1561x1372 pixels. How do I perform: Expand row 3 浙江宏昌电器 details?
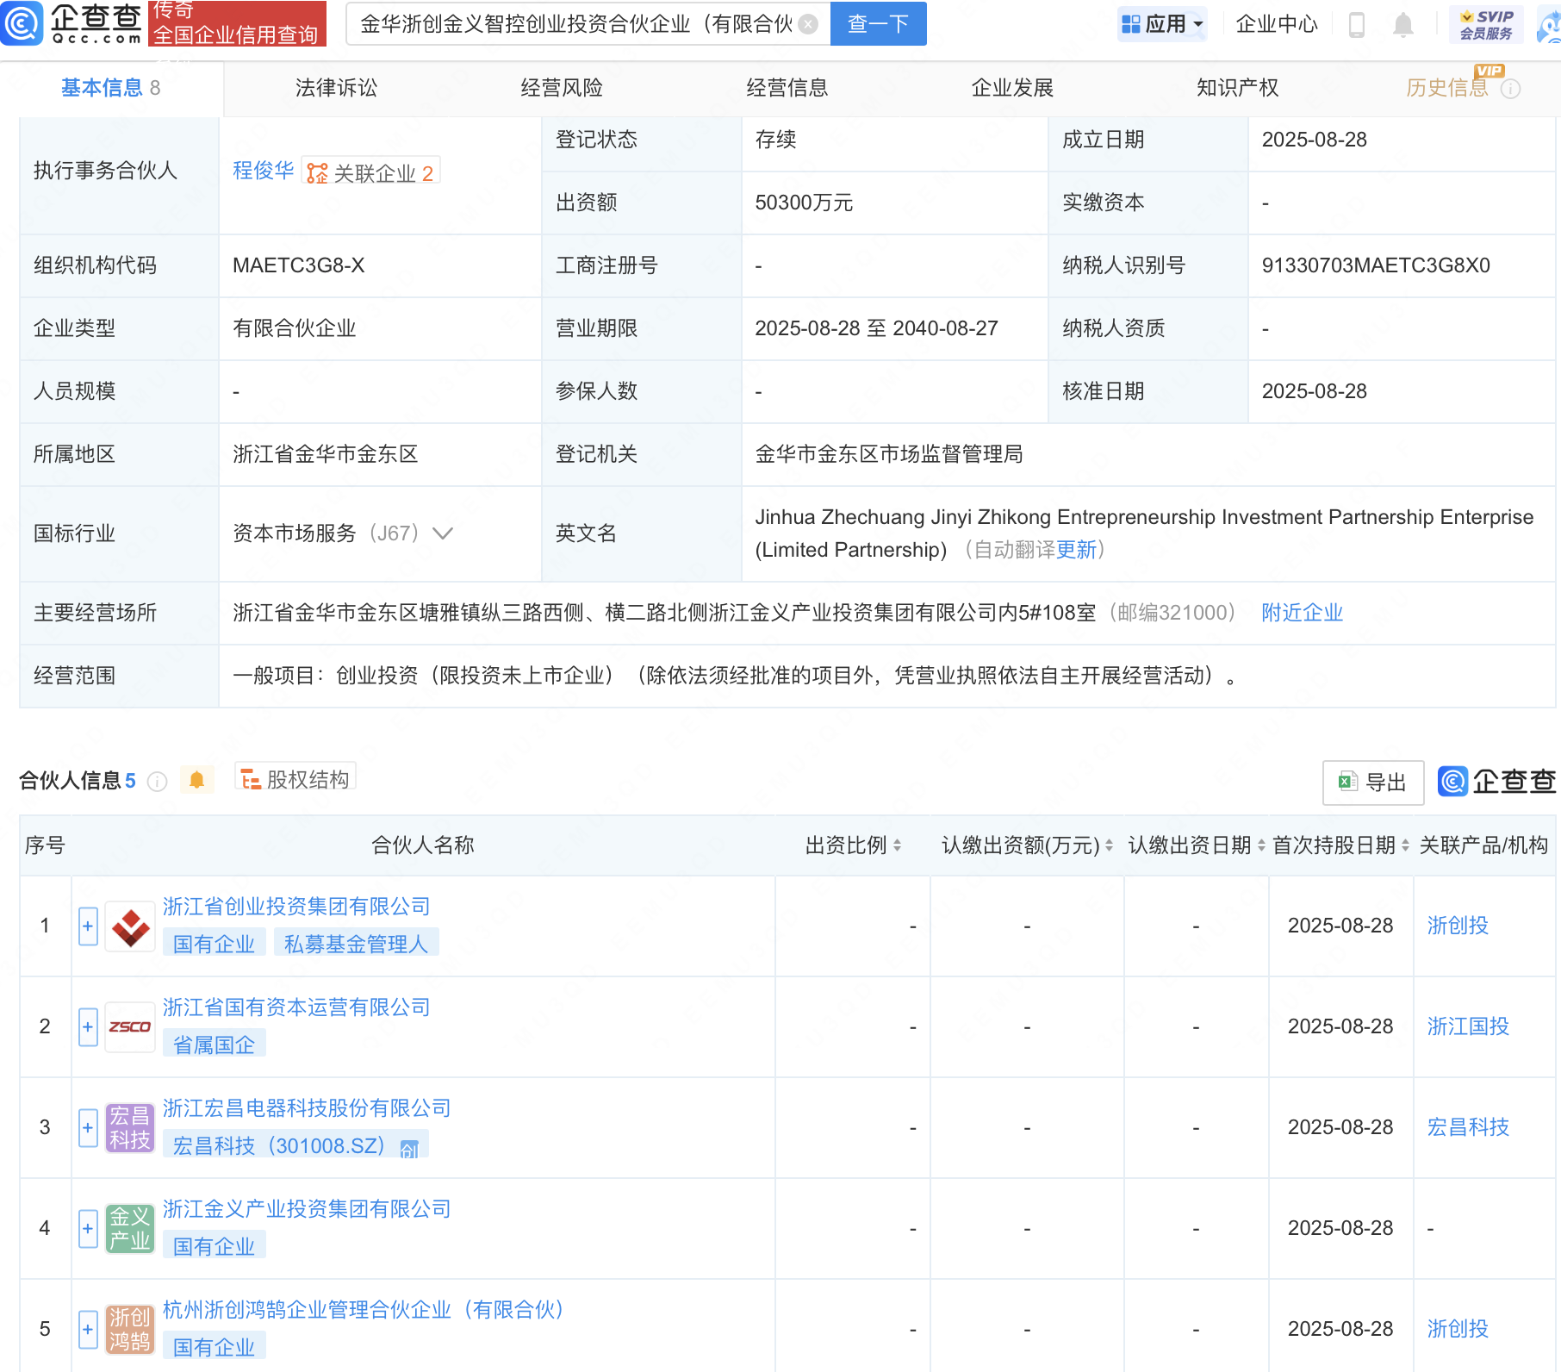(x=88, y=1128)
